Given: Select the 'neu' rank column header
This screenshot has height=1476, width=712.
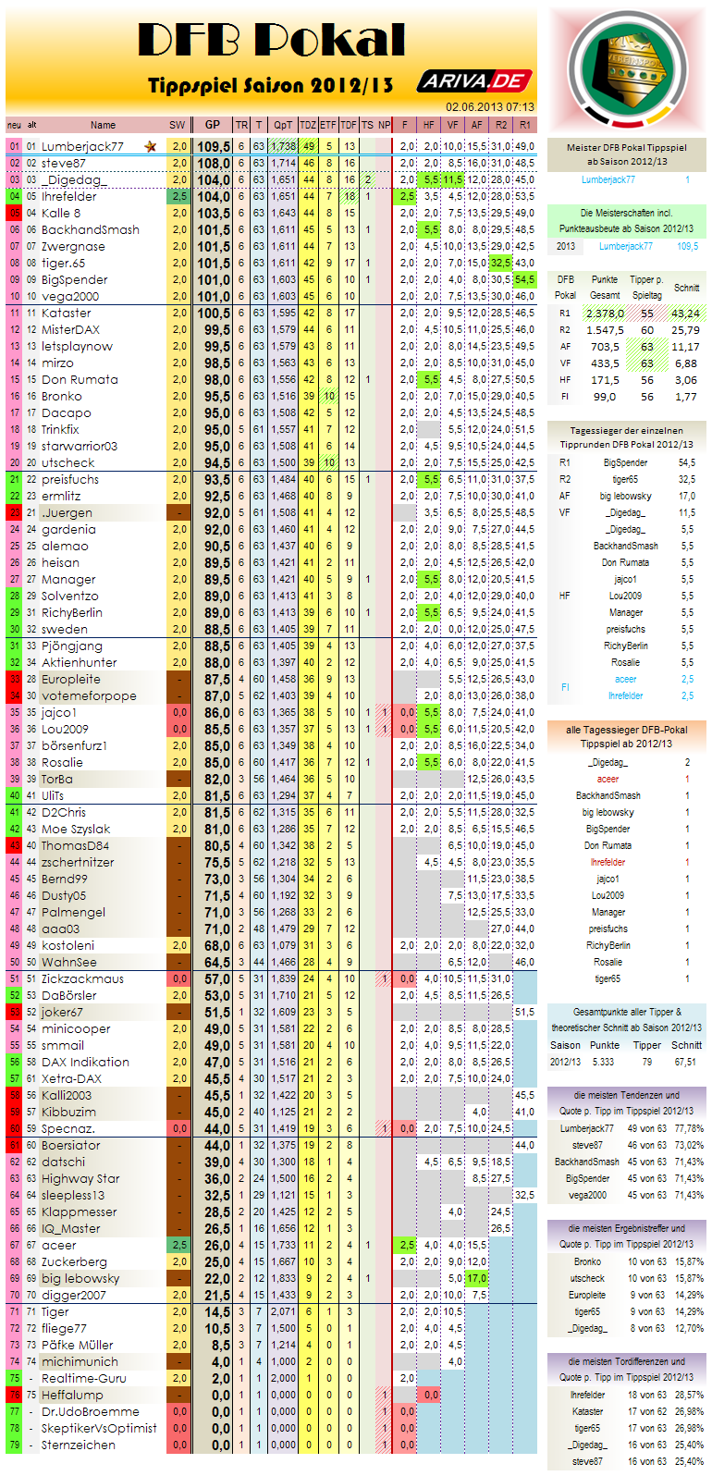Looking at the screenshot, I should [x=14, y=125].
